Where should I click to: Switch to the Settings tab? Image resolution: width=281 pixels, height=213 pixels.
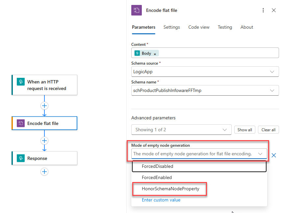pyautogui.click(x=171, y=27)
